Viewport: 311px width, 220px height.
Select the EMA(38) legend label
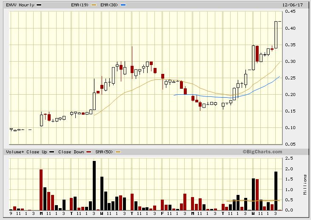[x=109, y=5]
